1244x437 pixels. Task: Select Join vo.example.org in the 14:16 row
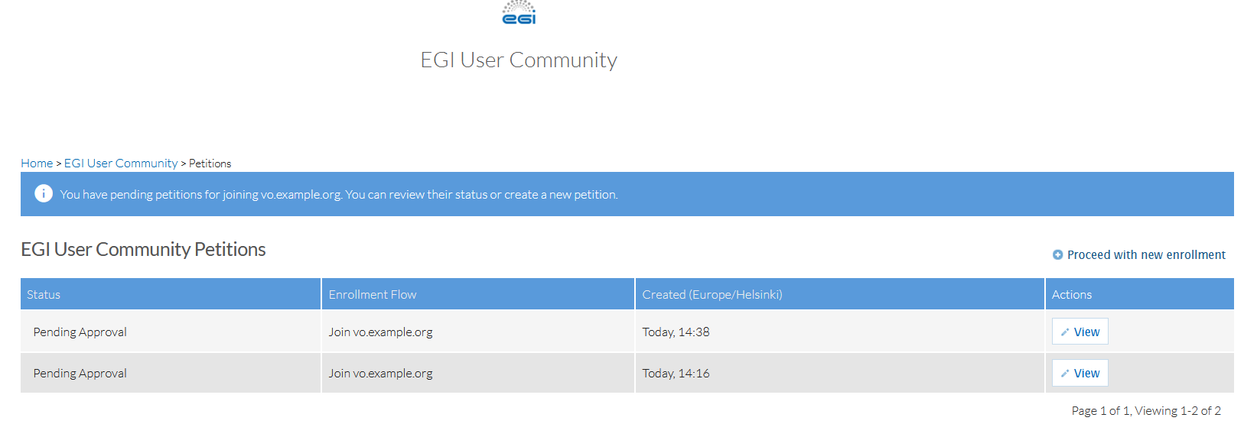[x=380, y=374]
